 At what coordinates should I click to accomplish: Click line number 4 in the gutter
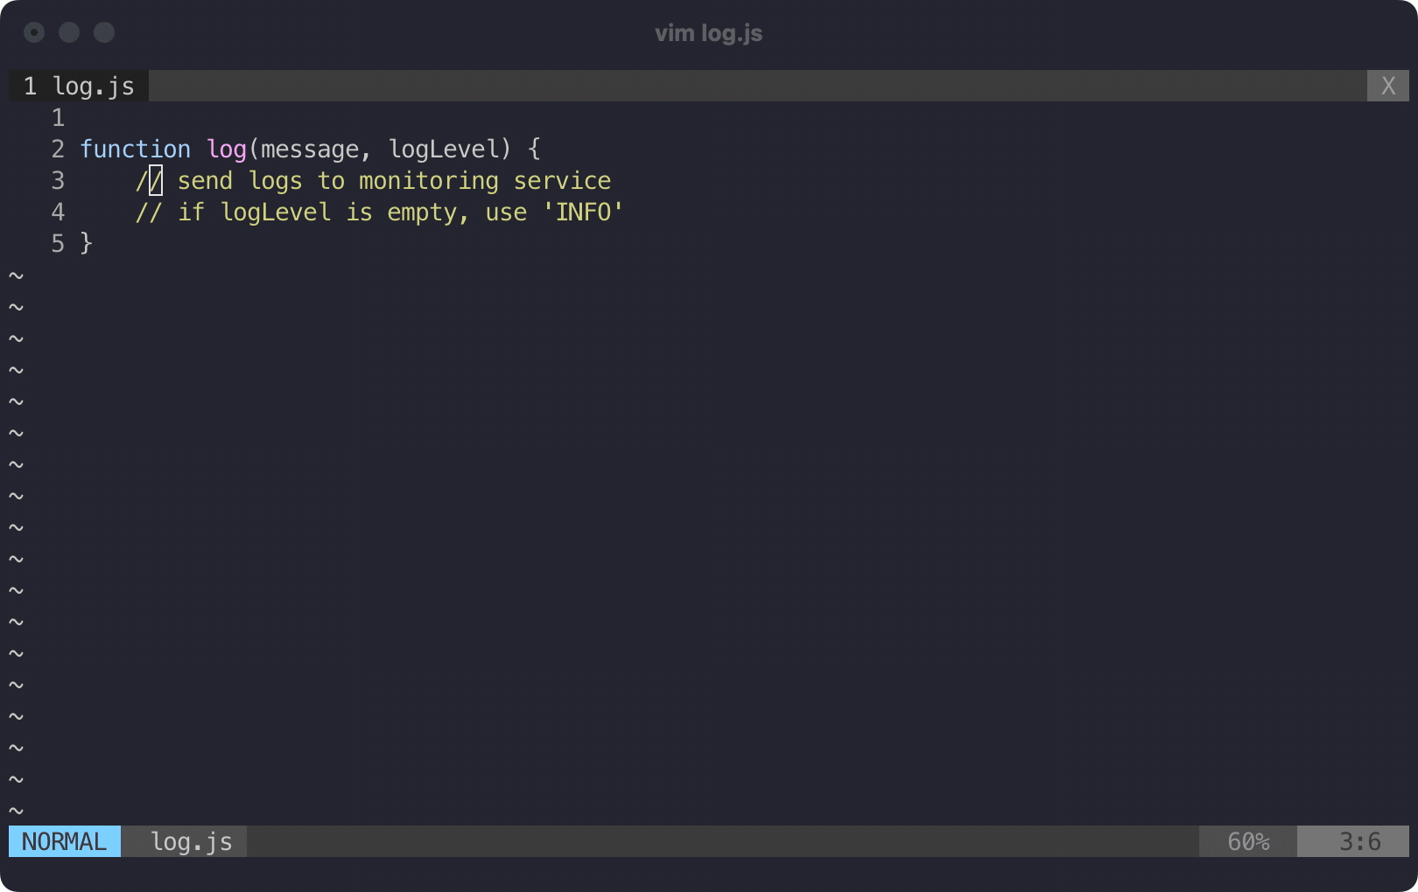tap(58, 213)
